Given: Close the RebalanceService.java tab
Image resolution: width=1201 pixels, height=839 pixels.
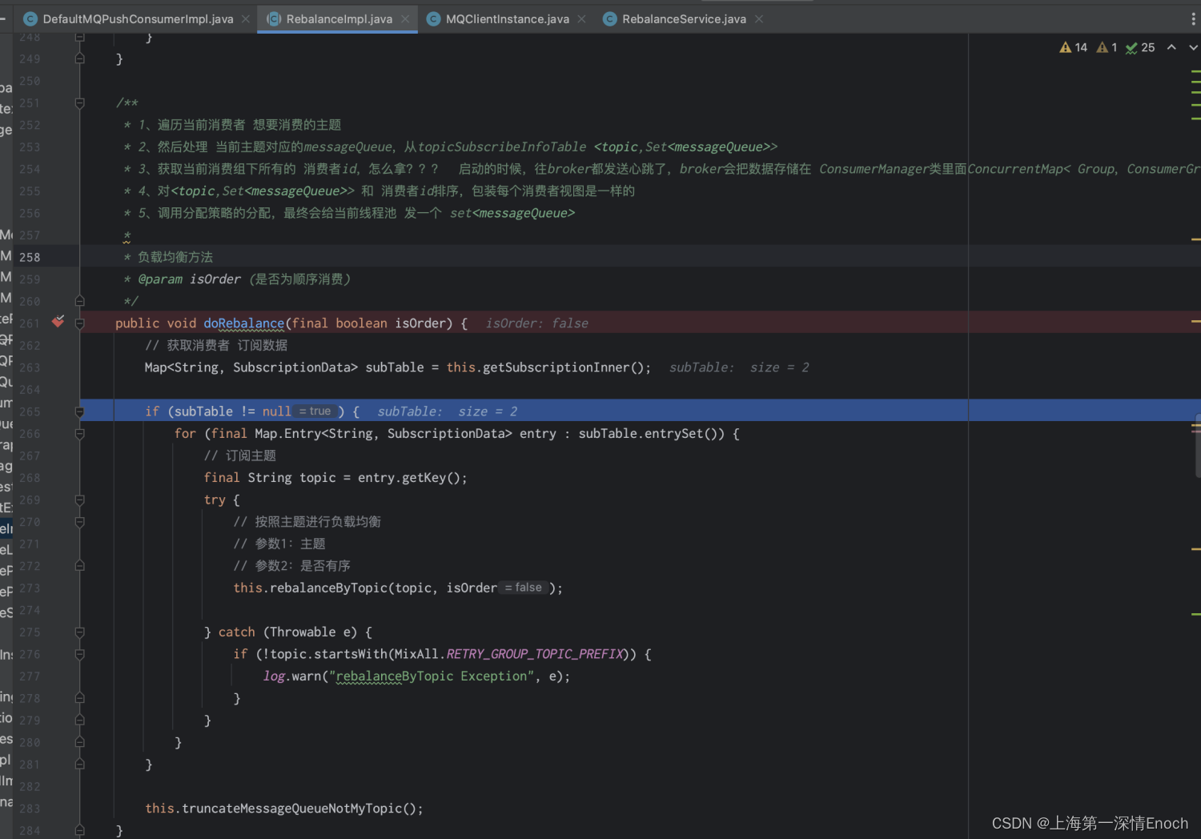Looking at the screenshot, I should coord(759,18).
